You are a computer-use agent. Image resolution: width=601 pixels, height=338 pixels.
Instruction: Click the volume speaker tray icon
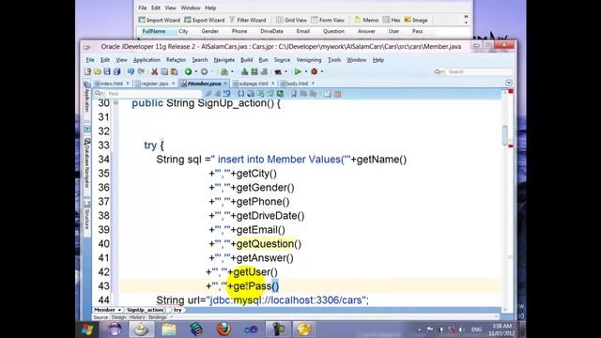(461, 330)
